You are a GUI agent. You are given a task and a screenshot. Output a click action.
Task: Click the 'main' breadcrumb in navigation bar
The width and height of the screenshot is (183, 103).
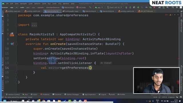(x=22, y=7)
